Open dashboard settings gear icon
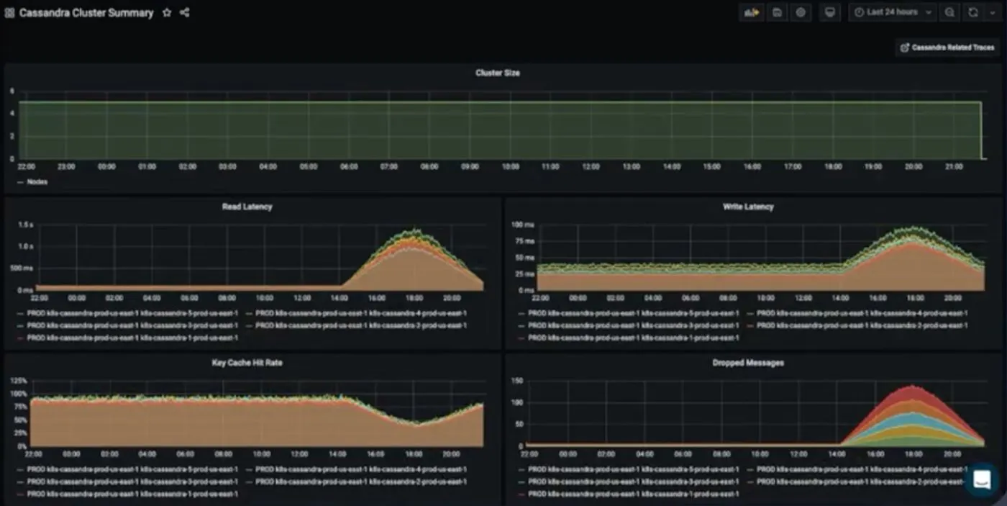 (801, 12)
